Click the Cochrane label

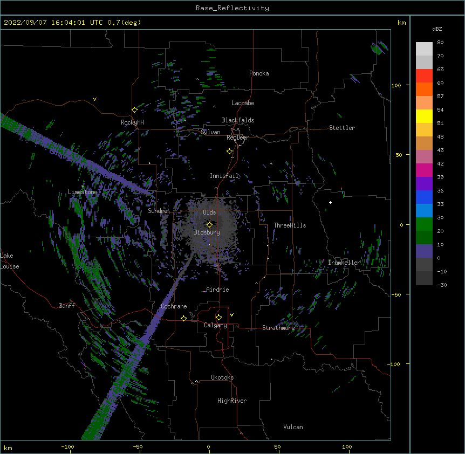point(174,306)
